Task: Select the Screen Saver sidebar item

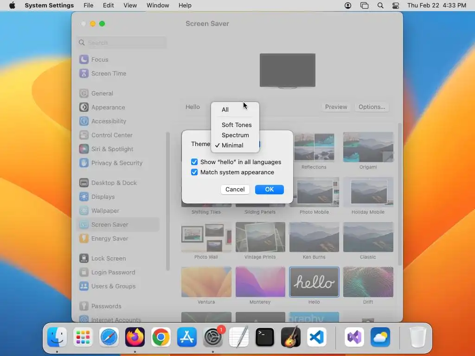Action: click(x=118, y=225)
